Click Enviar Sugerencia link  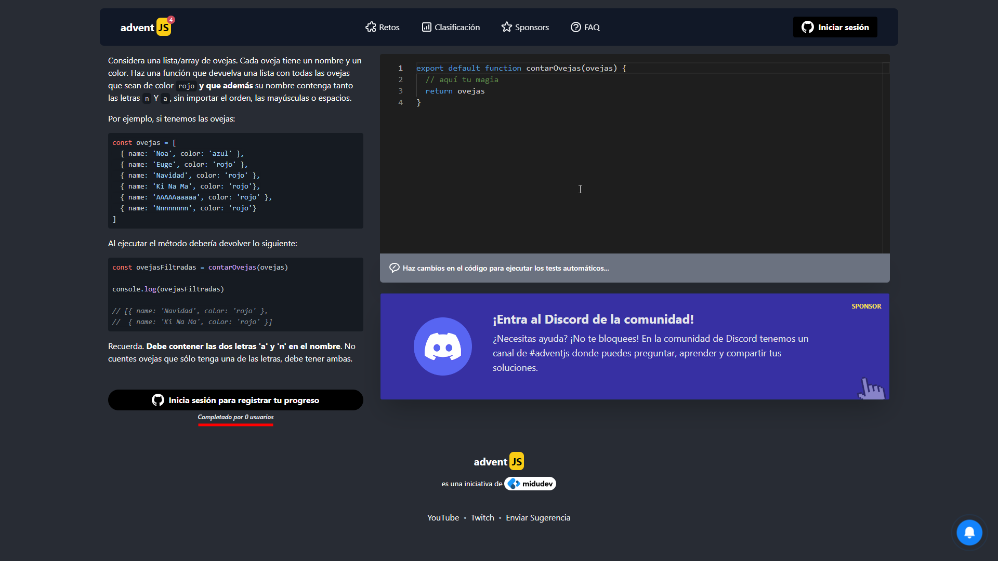pos(538,517)
